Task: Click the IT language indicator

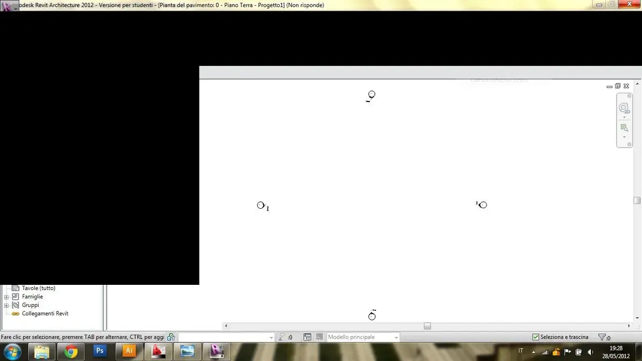Action: pyautogui.click(x=520, y=351)
